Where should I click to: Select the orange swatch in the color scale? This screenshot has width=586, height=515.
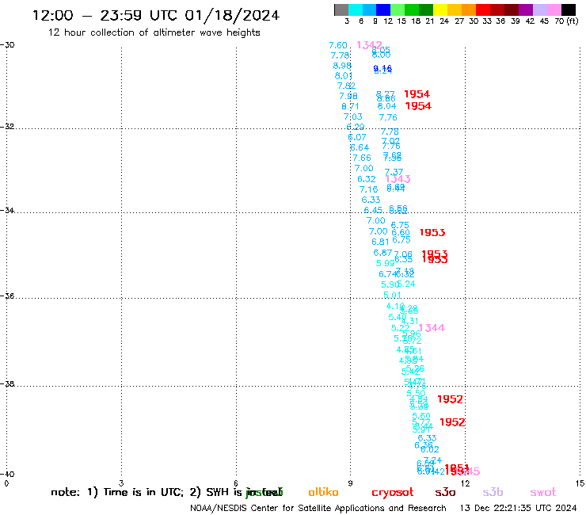tap(468, 10)
